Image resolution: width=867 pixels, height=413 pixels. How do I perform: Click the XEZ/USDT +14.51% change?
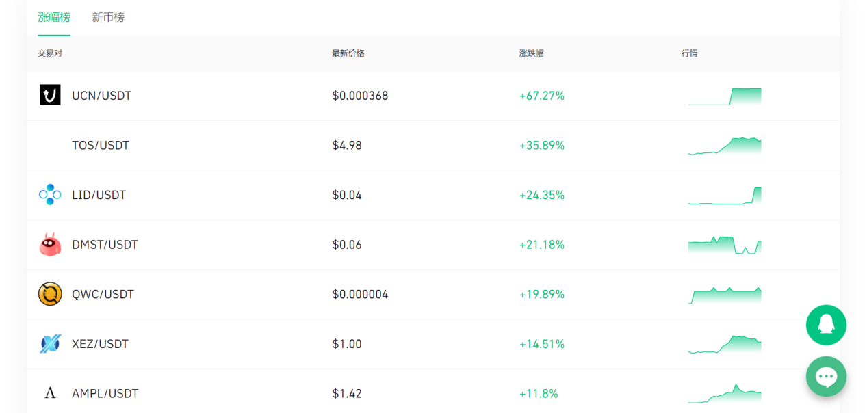[x=542, y=344]
